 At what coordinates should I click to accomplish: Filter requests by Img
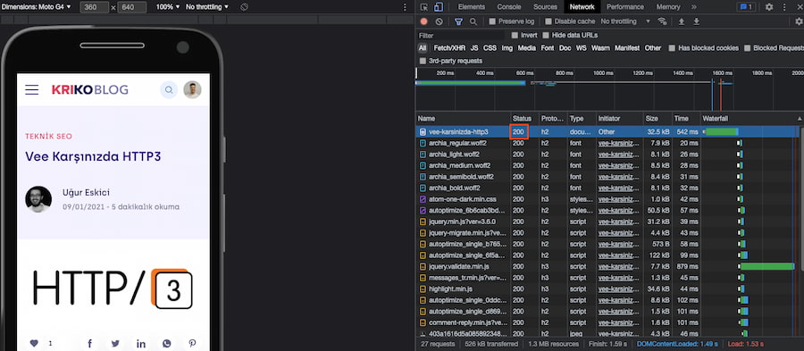point(507,48)
